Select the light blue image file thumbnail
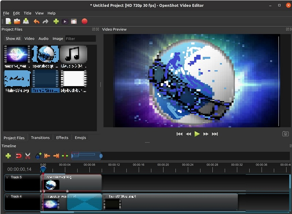This screenshot has height=214, width=292. click(17, 78)
